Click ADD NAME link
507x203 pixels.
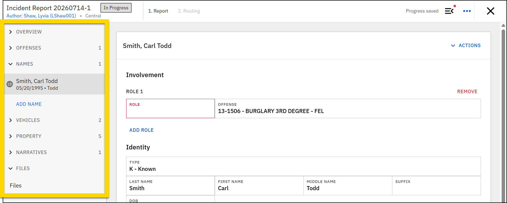pyautogui.click(x=29, y=104)
